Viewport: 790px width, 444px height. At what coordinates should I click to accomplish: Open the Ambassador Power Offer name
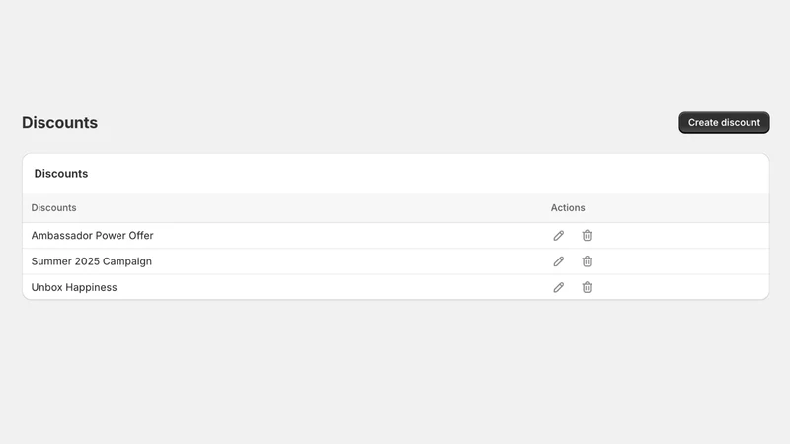(92, 236)
